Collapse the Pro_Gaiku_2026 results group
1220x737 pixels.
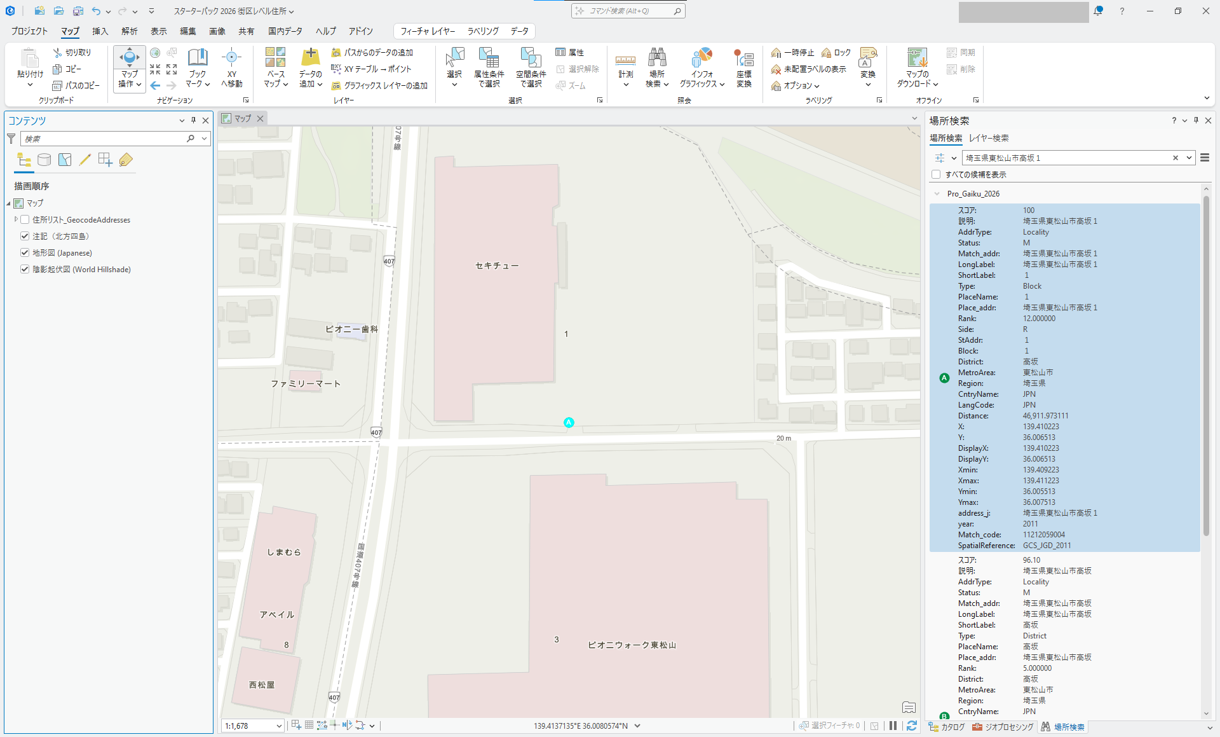point(937,194)
